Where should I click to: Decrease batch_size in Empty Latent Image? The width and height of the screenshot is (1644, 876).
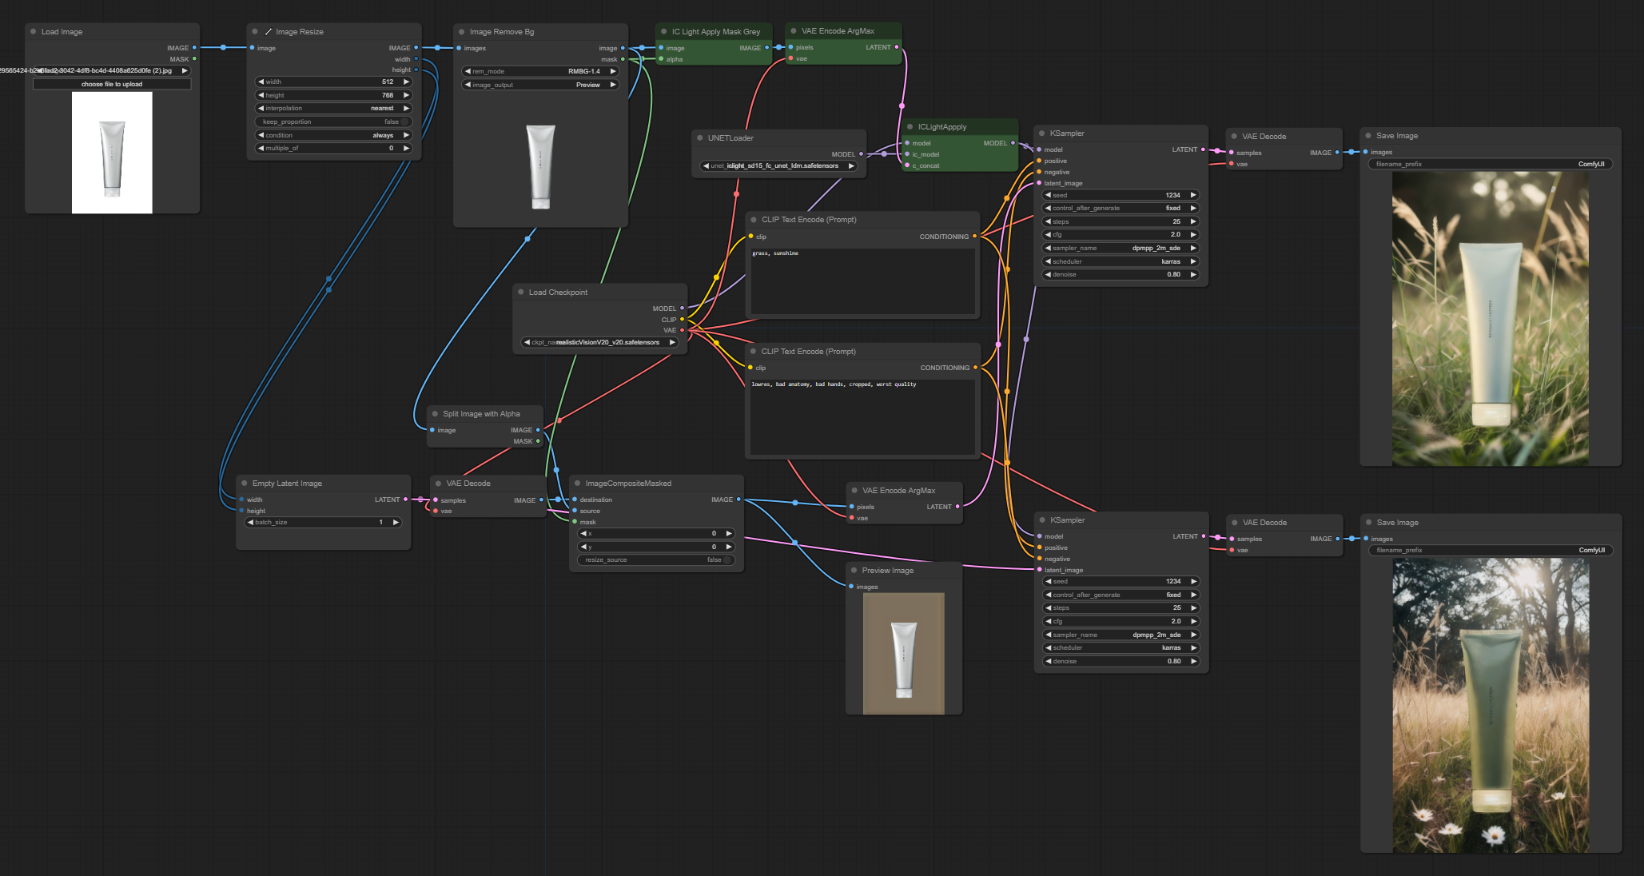click(250, 523)
